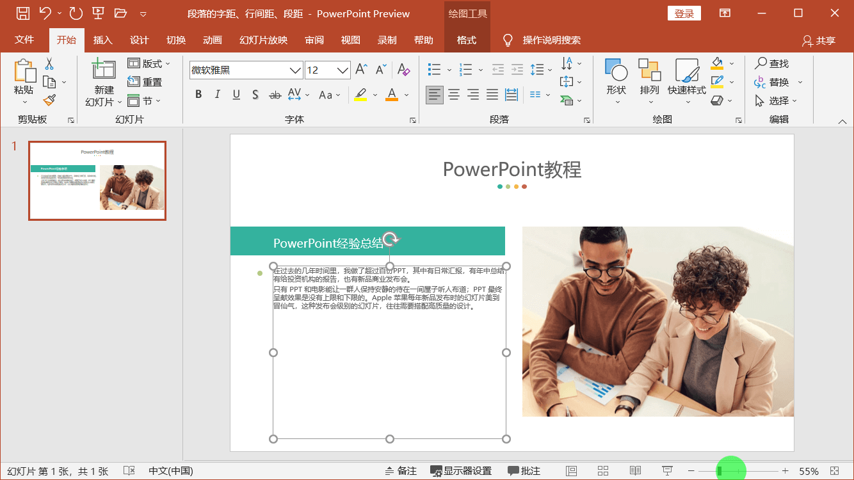The width and height of the screenshot is (854, 480).
Task: Toggle Bold formatting
Action: 198,95
